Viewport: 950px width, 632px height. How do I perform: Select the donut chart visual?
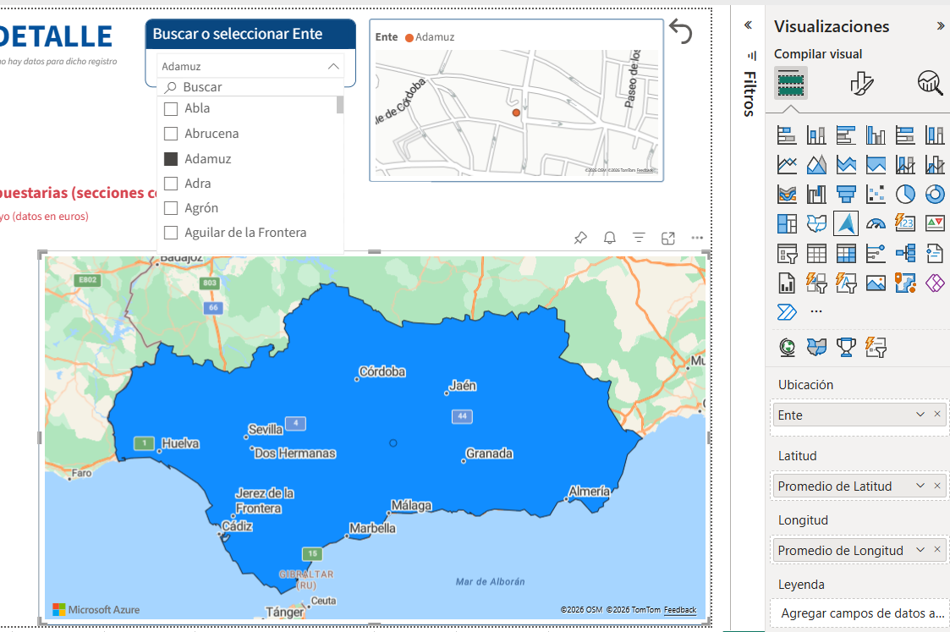coord(935,194)
